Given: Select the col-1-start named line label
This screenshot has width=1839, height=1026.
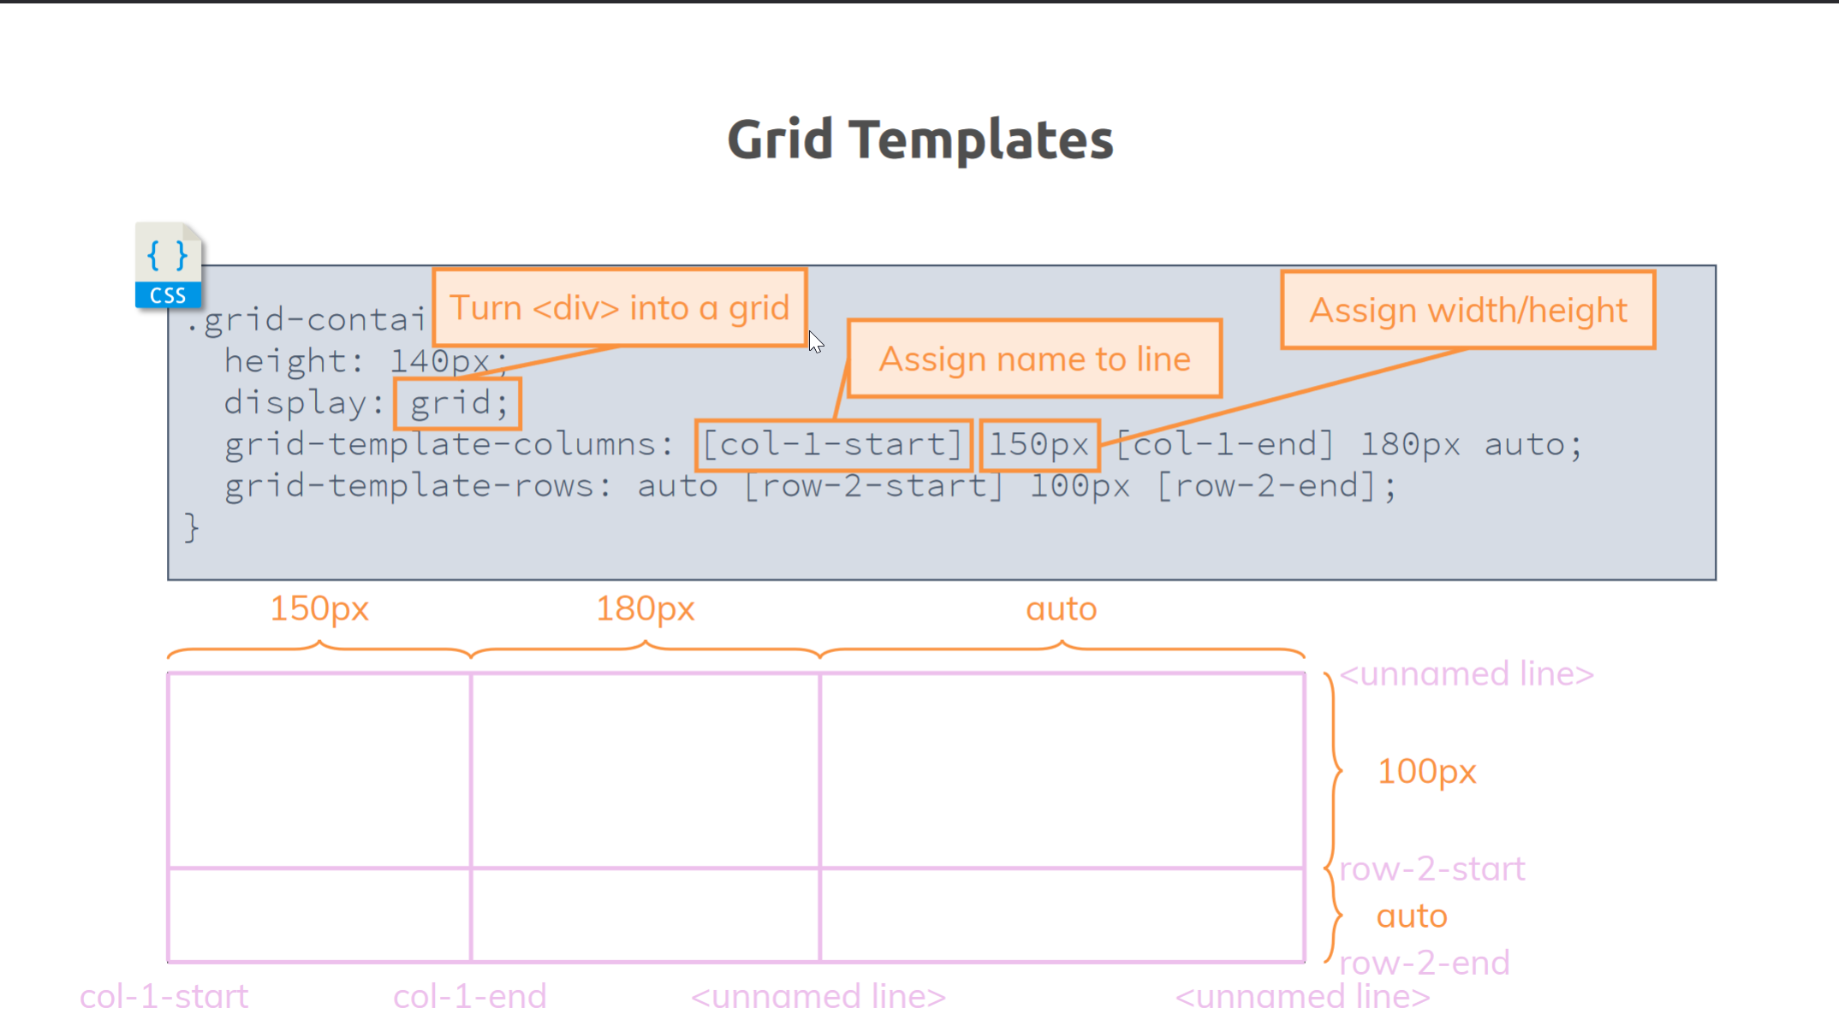Looking at the screenshot, I should click(x=163, y=996).
